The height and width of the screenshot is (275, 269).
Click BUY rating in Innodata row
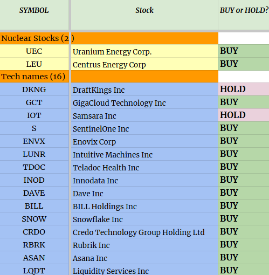tap(244, 180)
